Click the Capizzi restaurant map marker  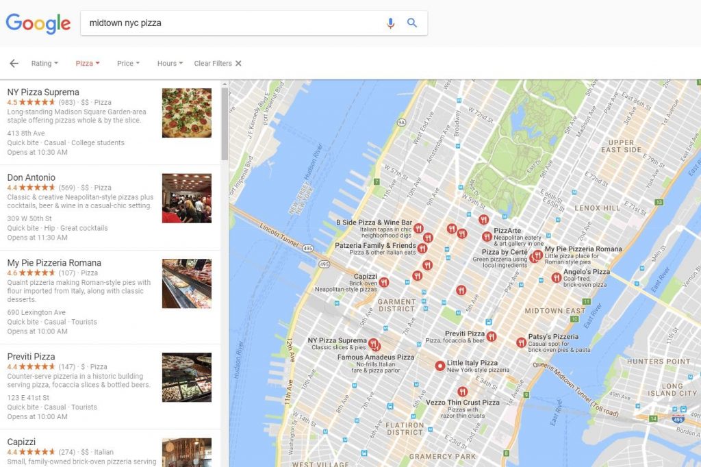[x=384, y=282]
